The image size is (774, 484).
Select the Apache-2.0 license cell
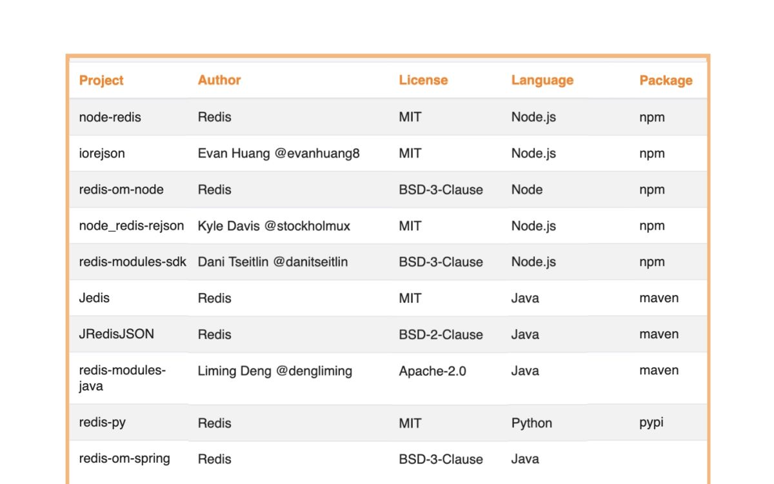(x=433, y=371)
